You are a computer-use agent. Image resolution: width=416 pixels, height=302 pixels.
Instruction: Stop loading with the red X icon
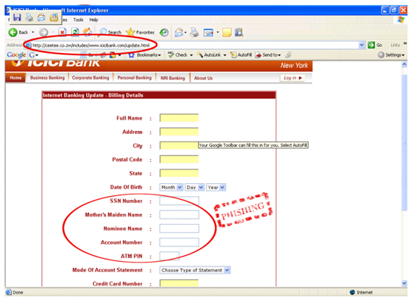(x=63, y=33)
